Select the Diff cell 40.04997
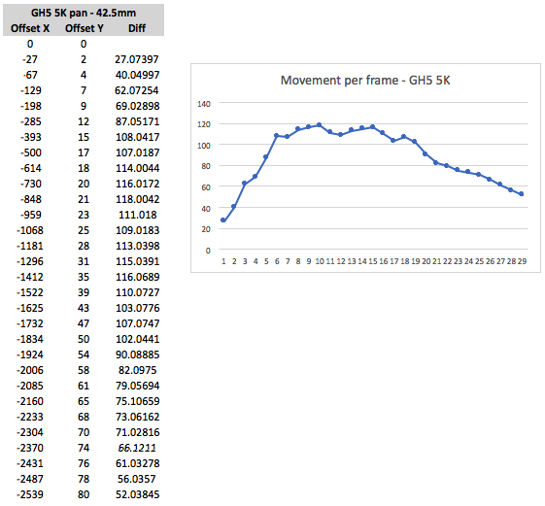The width and height of the screenshot is (545, 506). tap(137, 75)
